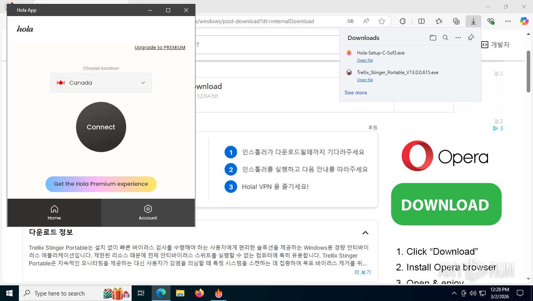
Task: Open Browser essentials heart icon
Action: click(491, 21)
